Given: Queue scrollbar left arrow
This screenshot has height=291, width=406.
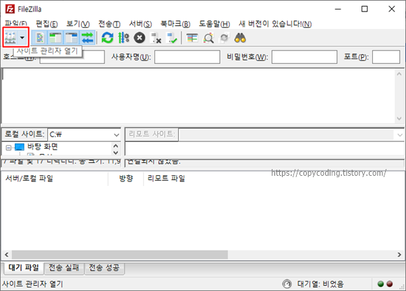Looking at the screenshot, I should click(7, 255).
